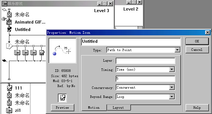The height and width of the screenshot is (114, 212).
Task: Open the Beyond Range dropdown showing Loop
Action: [x=172, y=97]
